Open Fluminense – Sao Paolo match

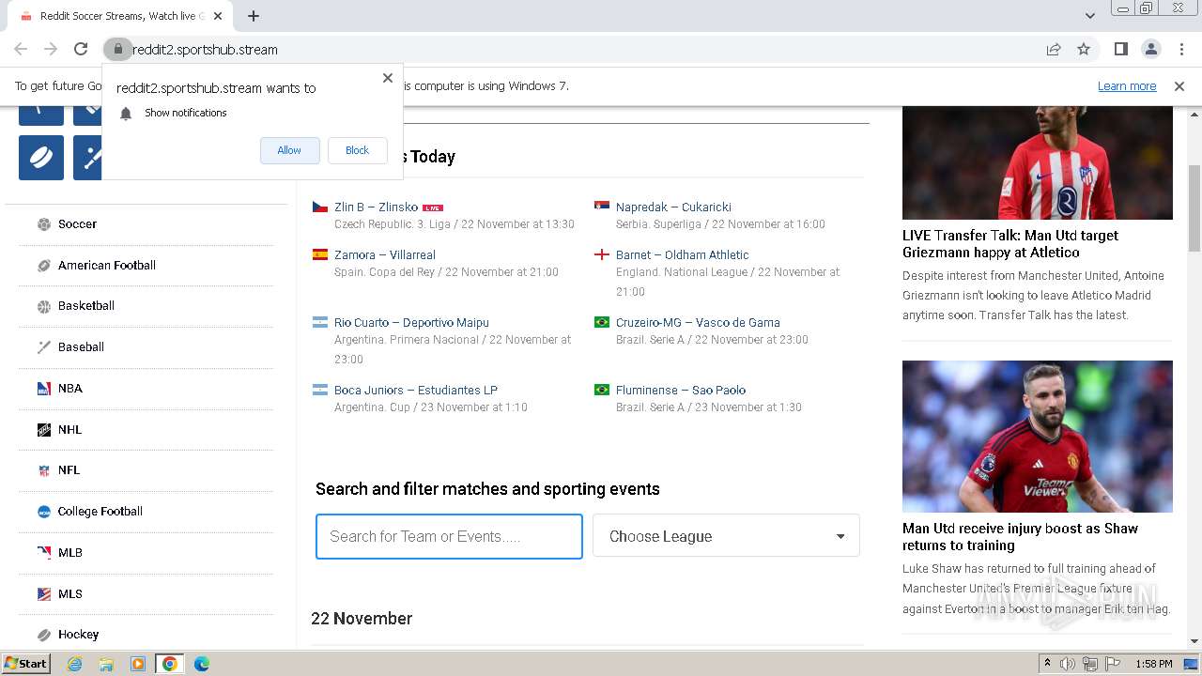[681, 391]
